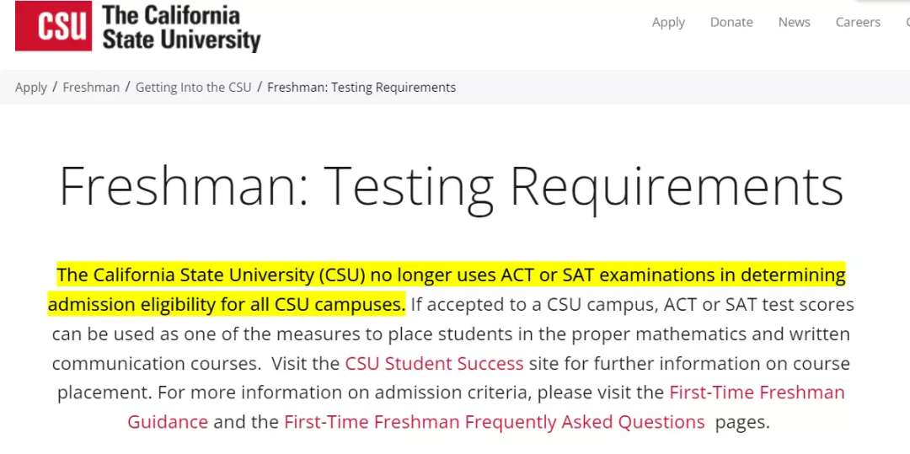This screenshot has width=910, height=454.
Task: Click the text communication courses in the paragraph
Action: click(x=154, y=364)
